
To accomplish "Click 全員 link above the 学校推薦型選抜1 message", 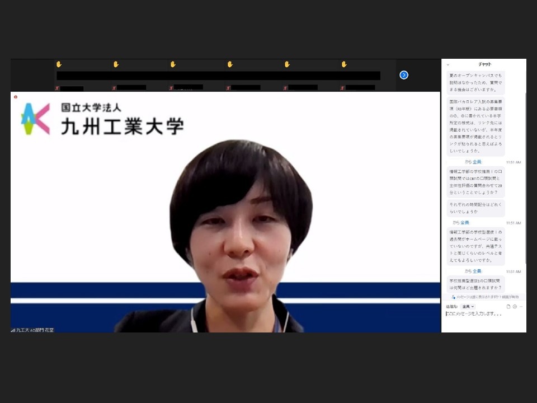I will tap(477, 271).
